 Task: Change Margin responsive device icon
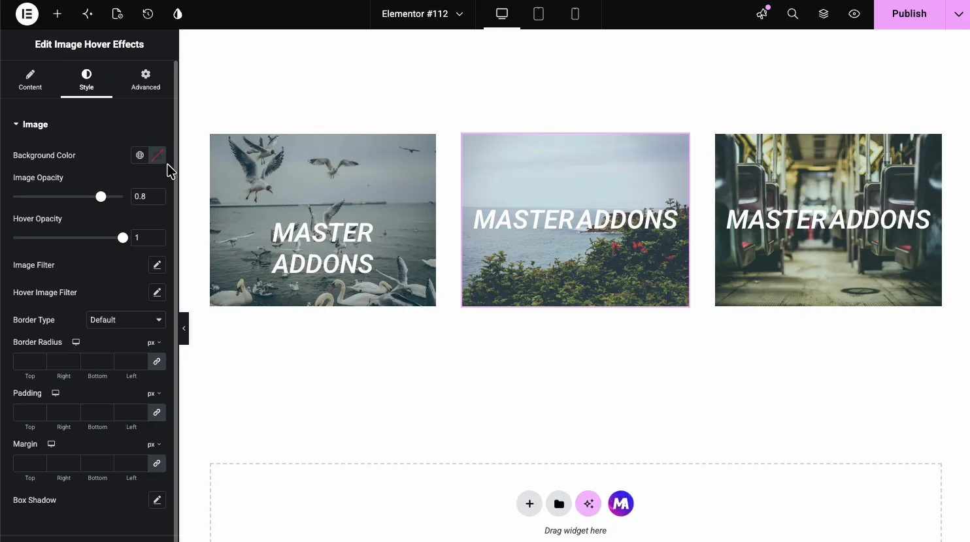point(51,444)
